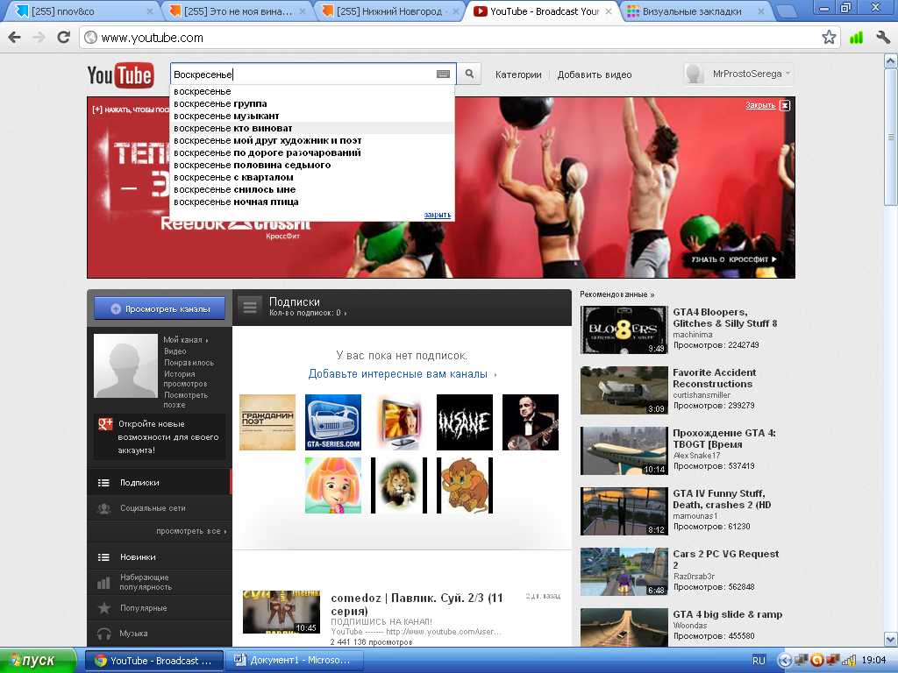Click Добавить видео link
898x673 pixels.
(x=595, y=74)
